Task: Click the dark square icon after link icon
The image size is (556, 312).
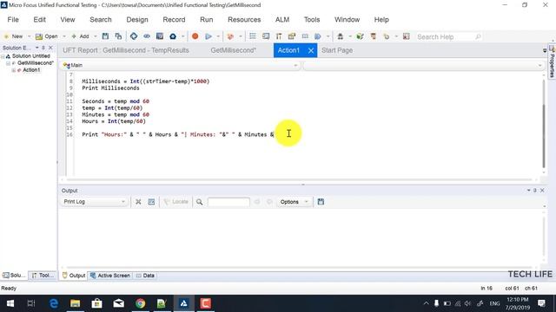Action: coord(160,36)
